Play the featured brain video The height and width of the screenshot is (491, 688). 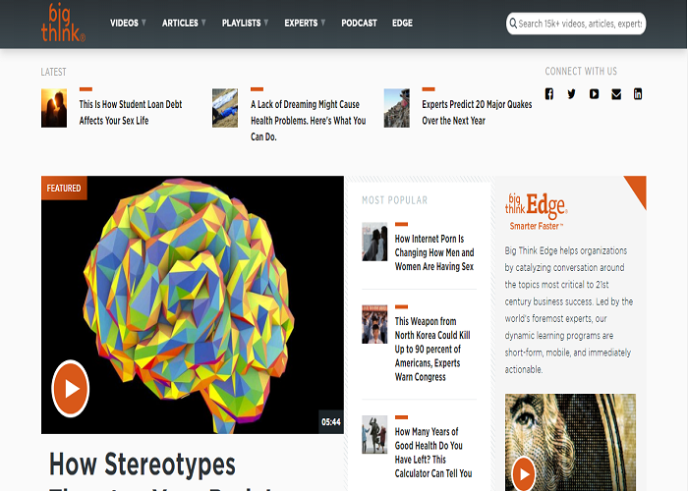click(x=70, y=388)
